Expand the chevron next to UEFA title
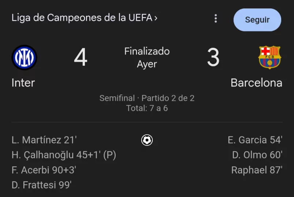Screen dimensions: 294x197 point(156,18)
